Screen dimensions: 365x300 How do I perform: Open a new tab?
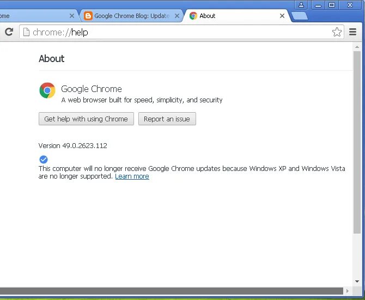point(300,16)
